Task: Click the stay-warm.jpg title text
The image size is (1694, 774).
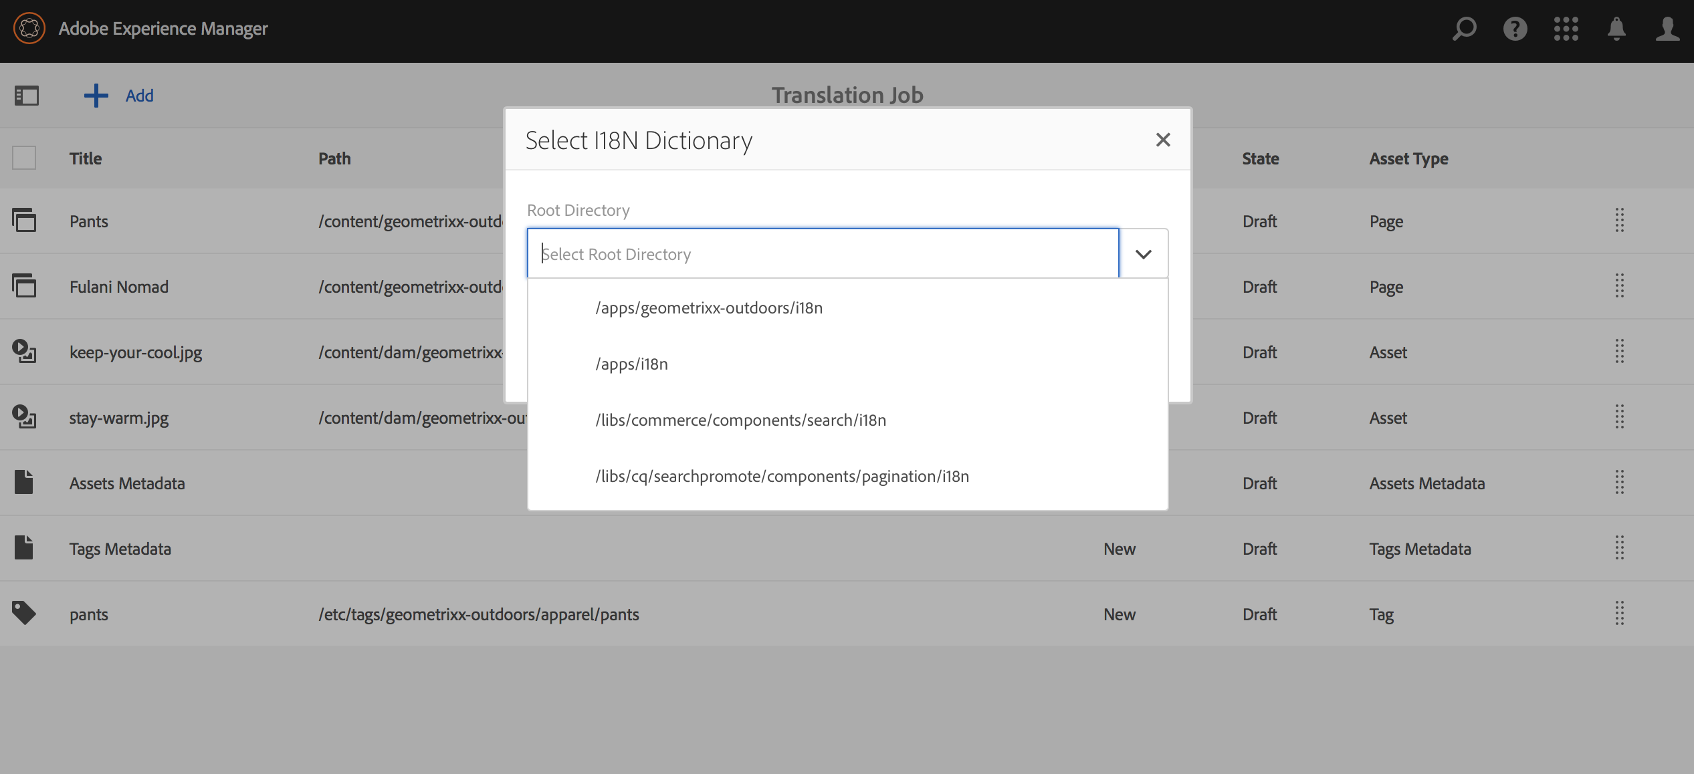Action: 119,418
